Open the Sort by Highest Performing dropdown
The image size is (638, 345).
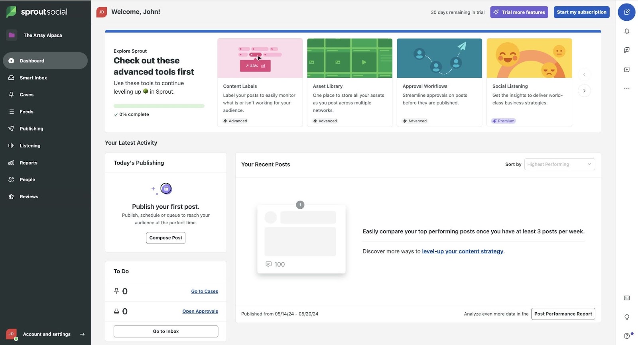[559, 164]
